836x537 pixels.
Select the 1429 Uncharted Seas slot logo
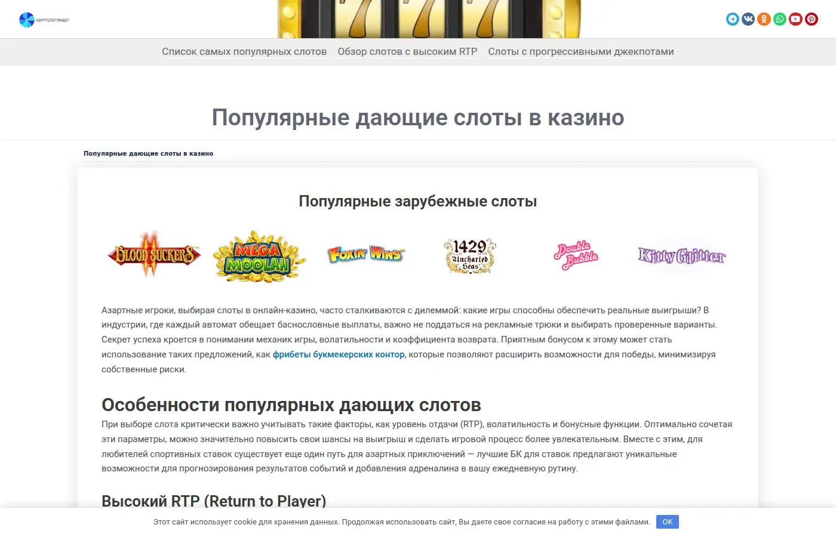pyautogui.click(x=470, y=256)
